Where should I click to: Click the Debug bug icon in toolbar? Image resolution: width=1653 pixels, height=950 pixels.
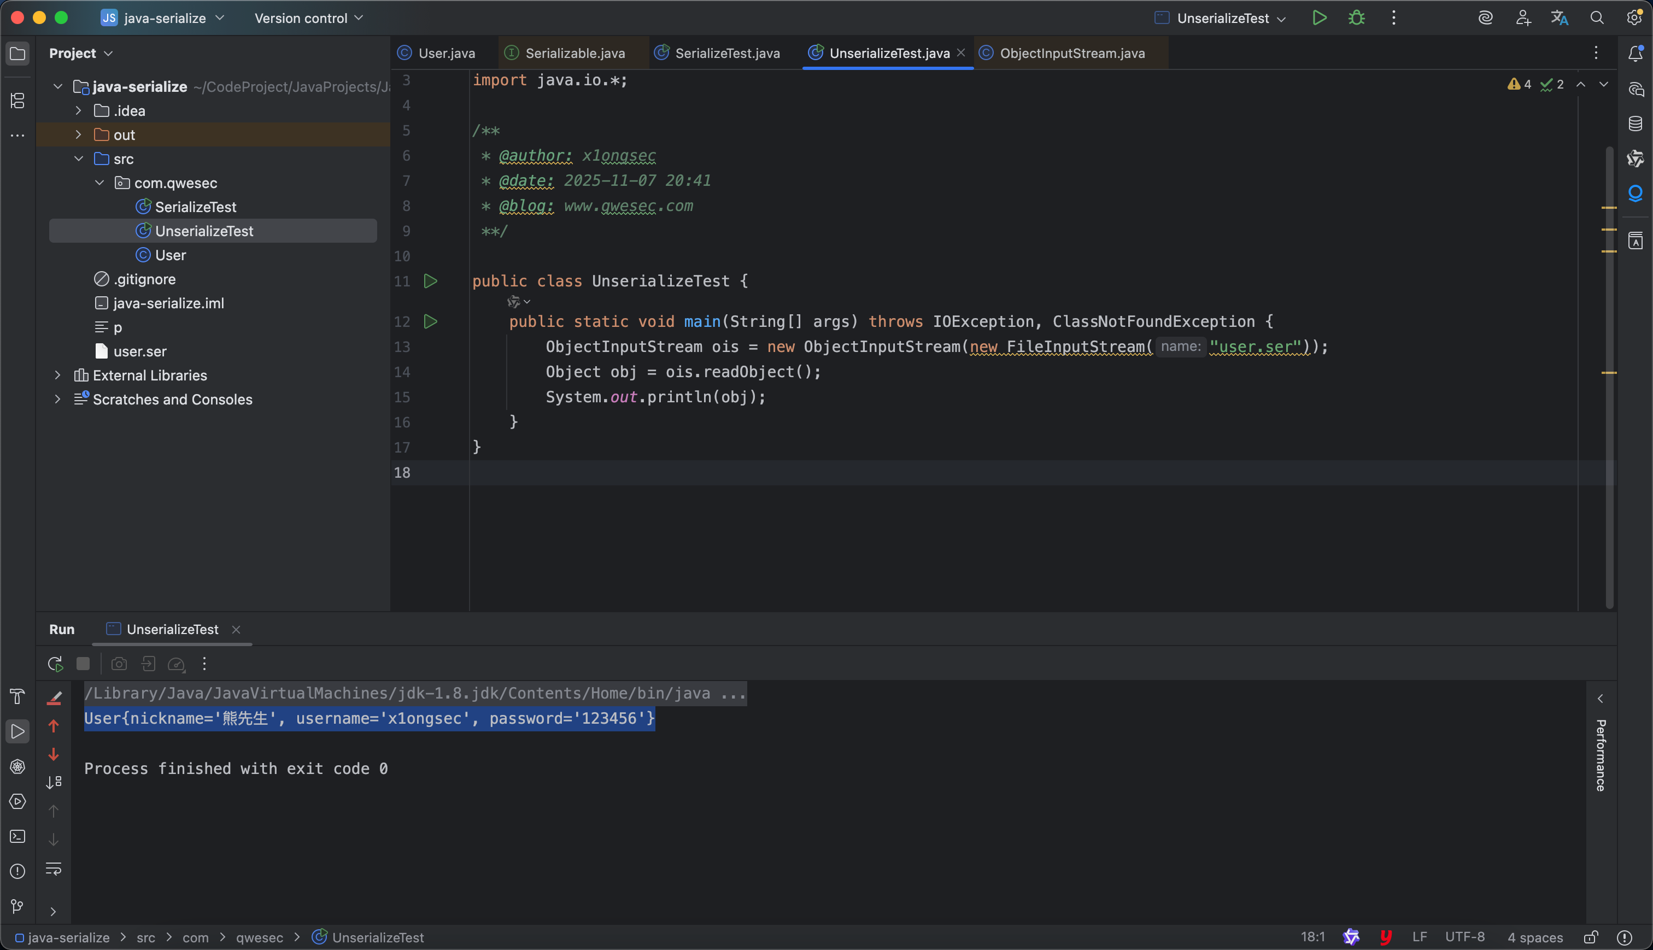coord(1357,18)
